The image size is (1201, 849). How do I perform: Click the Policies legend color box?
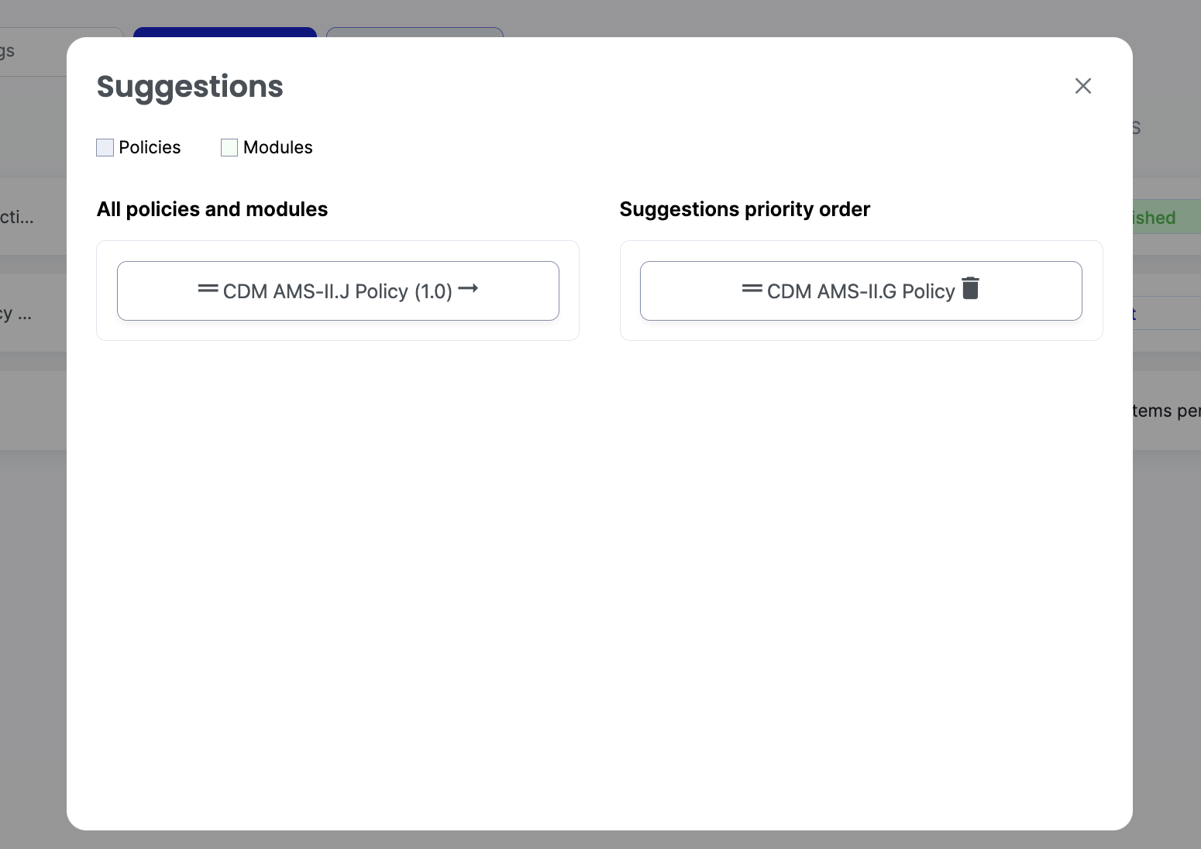105,148
